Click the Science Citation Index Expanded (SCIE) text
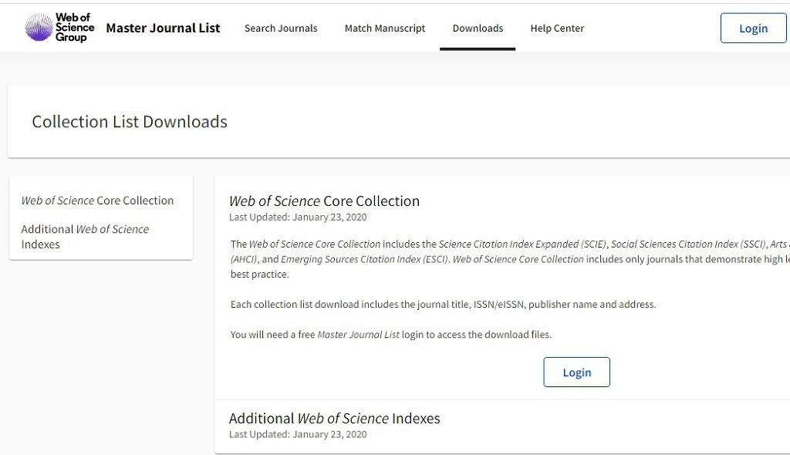 (522, 244)
